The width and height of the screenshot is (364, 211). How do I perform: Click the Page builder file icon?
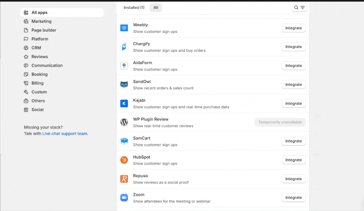click(26, 30)
